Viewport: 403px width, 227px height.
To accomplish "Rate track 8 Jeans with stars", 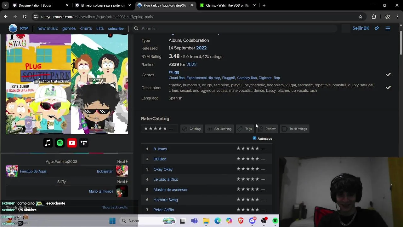I will [x=248, y=148].
